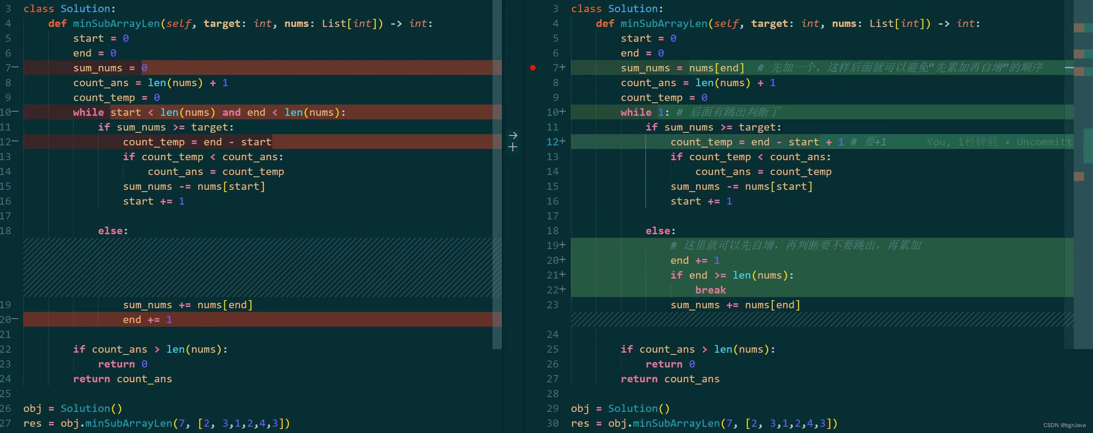Click the Chinese comment on line 19 of right pane
Viewport: 1093px width, 433px height.
pos(796,245)
